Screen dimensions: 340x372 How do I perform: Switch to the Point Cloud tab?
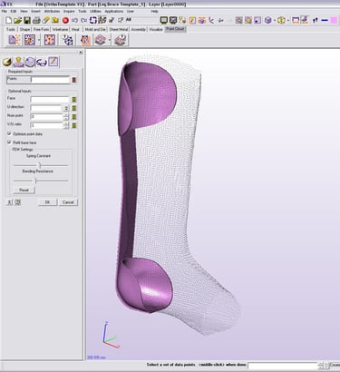(175, 29)
